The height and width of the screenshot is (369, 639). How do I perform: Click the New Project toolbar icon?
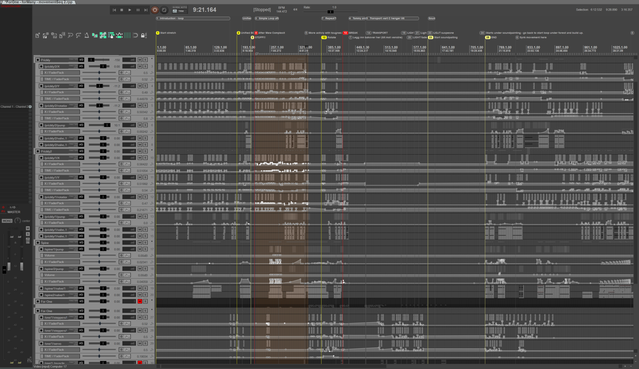(x=38, y=36)
